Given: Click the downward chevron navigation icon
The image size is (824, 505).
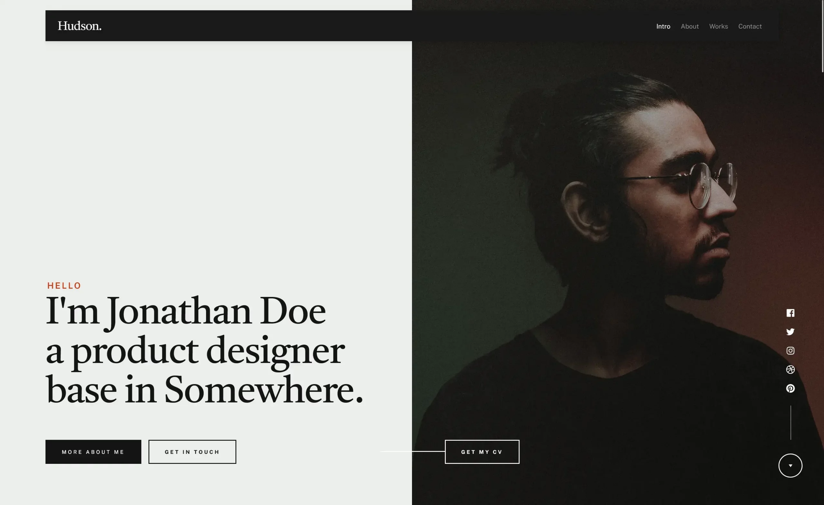Looking at the screenshot, I should click(x=791, y=465).
